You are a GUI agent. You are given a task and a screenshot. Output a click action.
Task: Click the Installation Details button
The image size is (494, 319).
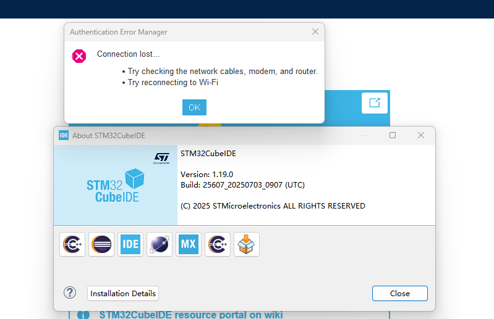(123, 293)
